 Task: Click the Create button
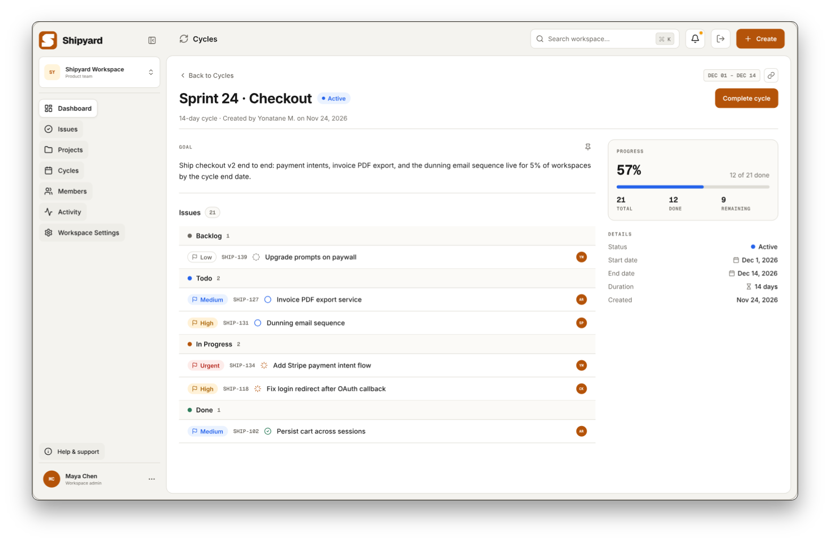(x=760, y=39)
